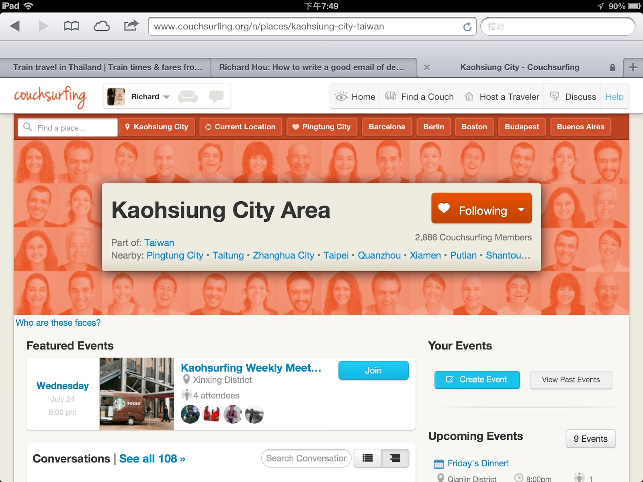Toggle following via the heart on Following button
This screenshot has height=482, width=643.
tap(443, 208)
